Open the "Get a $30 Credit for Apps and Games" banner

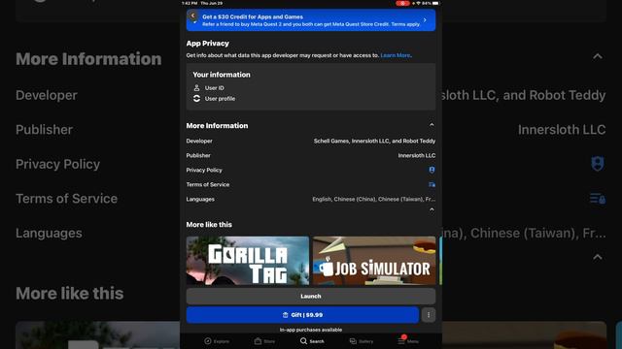click(x=311, y=20)
